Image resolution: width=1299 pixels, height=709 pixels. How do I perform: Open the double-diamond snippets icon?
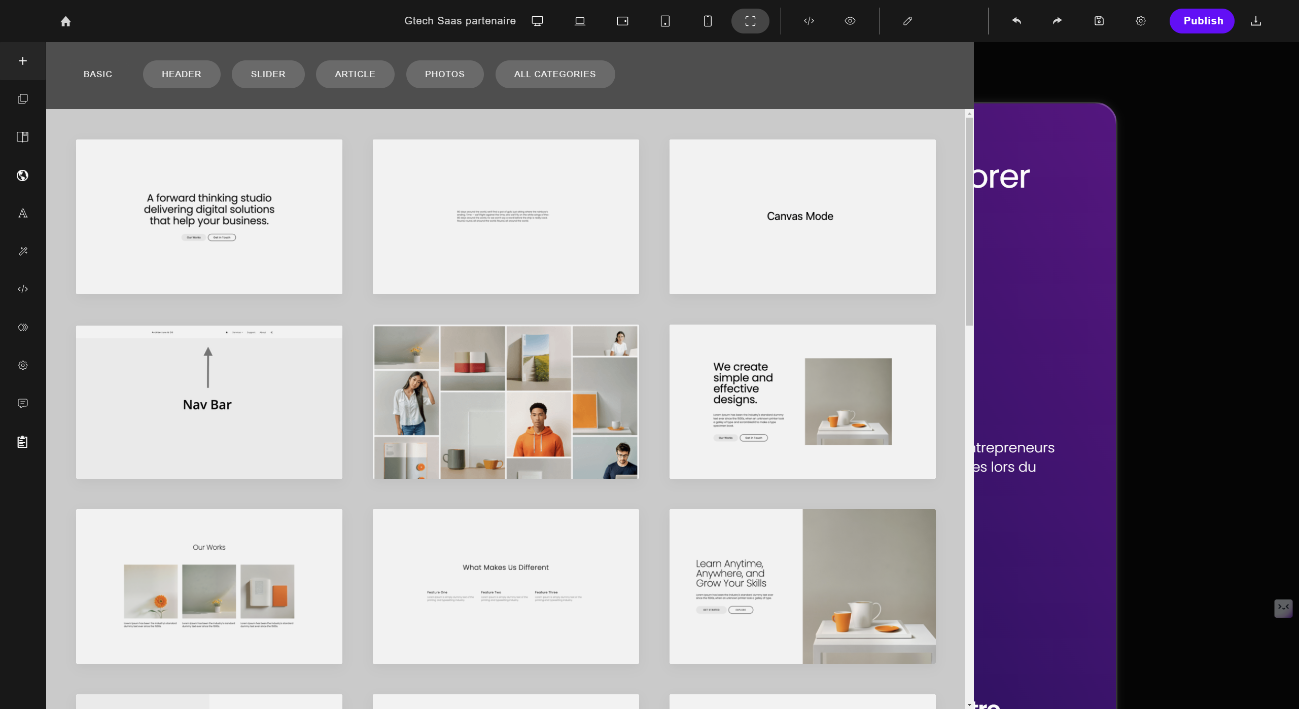[23, 327]
